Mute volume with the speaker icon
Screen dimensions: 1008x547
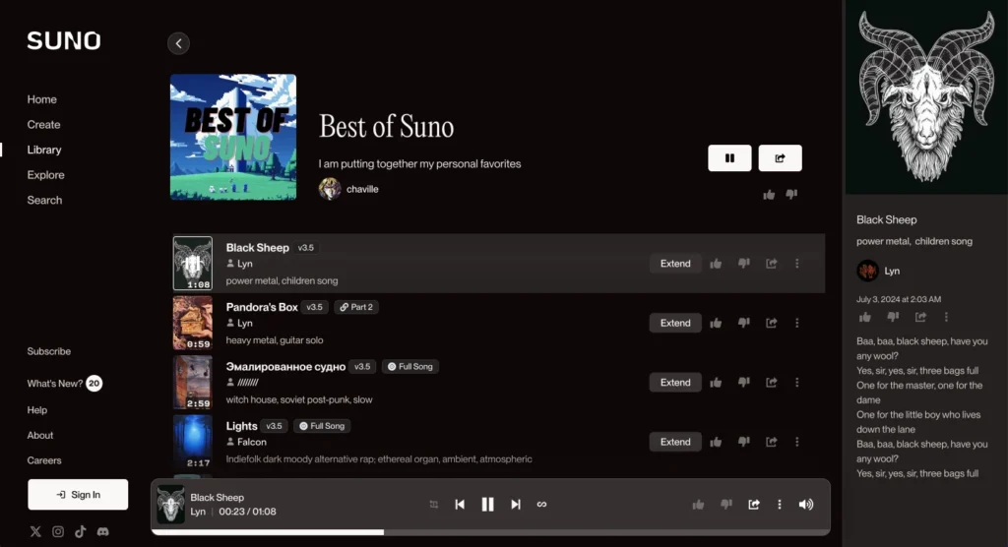coord(806,505)
